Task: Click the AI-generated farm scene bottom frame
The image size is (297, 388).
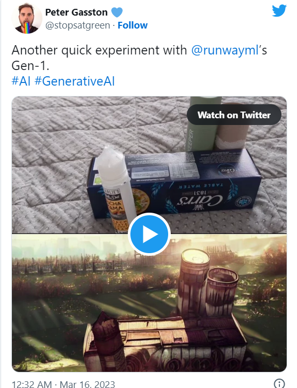Action: pyautogui.click(x=149, y=302)
